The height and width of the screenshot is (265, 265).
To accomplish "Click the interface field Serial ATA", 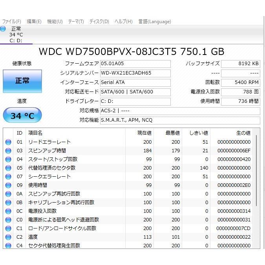I will point(135,83).
